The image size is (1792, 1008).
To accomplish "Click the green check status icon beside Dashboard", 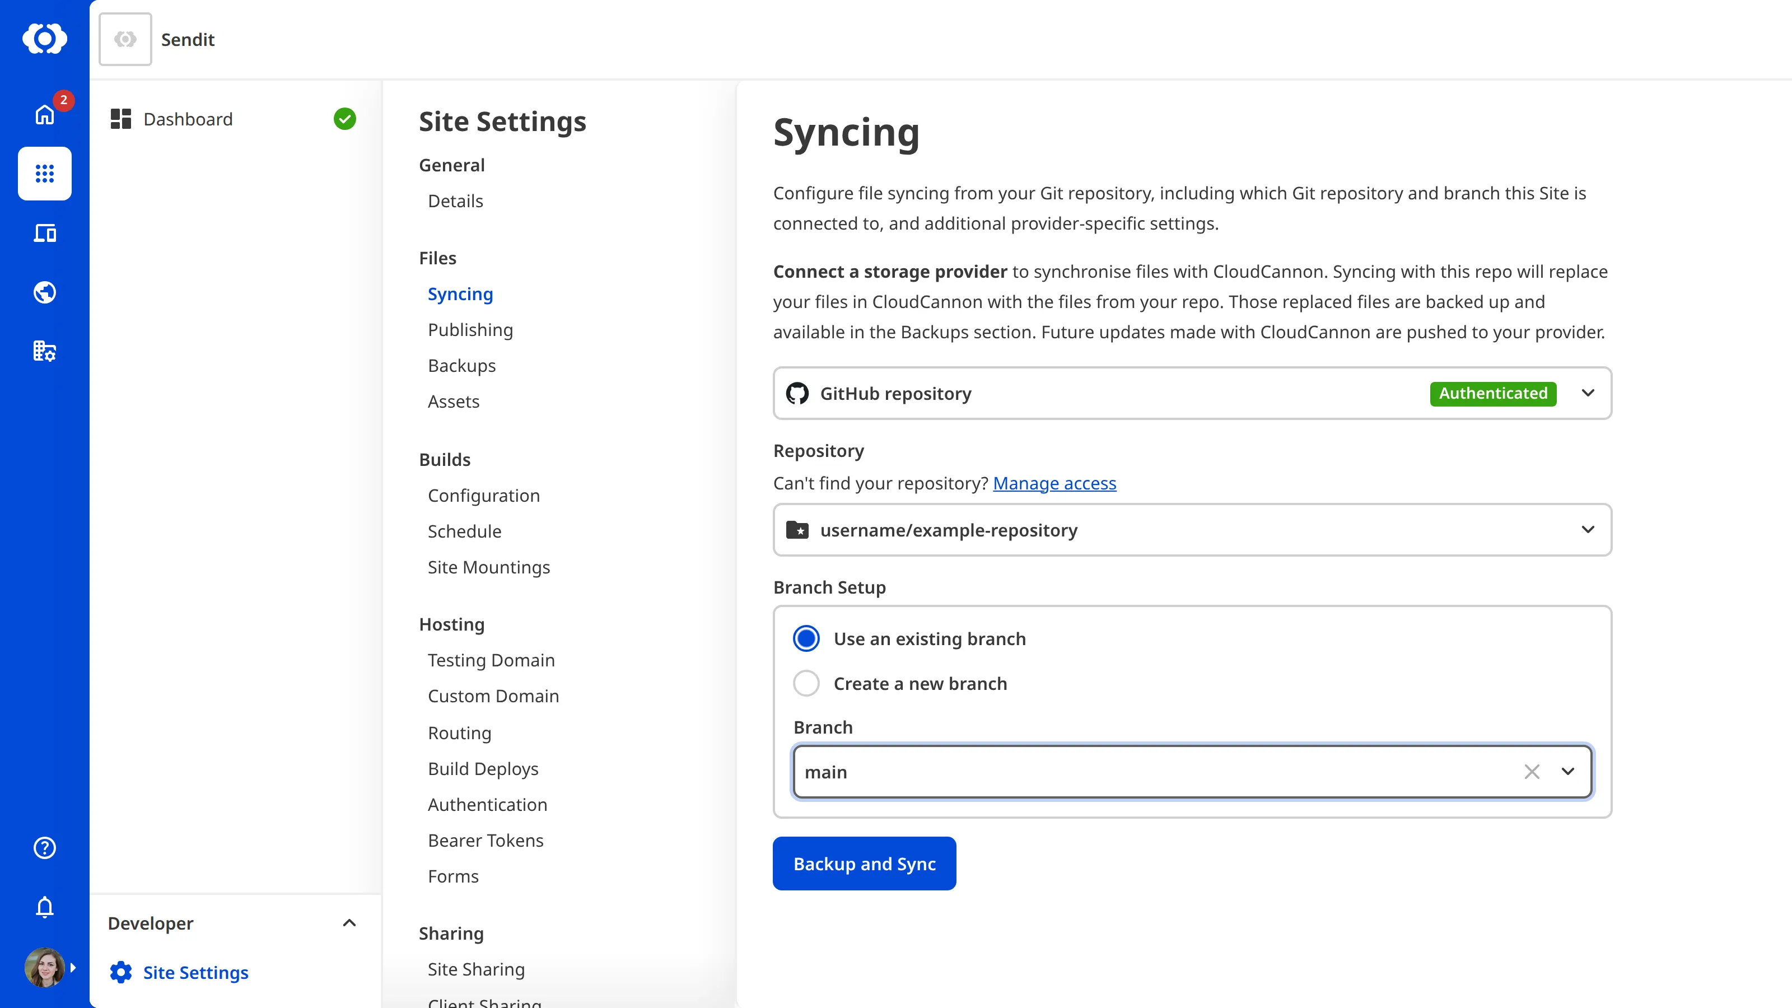I will 344,119.
